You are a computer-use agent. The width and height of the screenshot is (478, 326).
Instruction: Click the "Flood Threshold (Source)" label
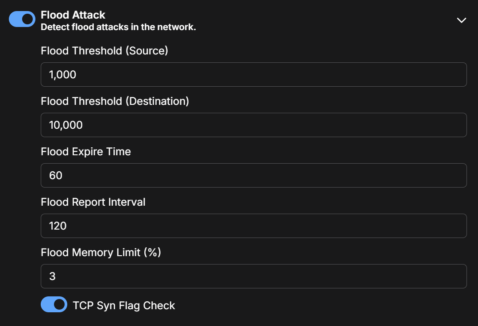[x=104, y=51]
